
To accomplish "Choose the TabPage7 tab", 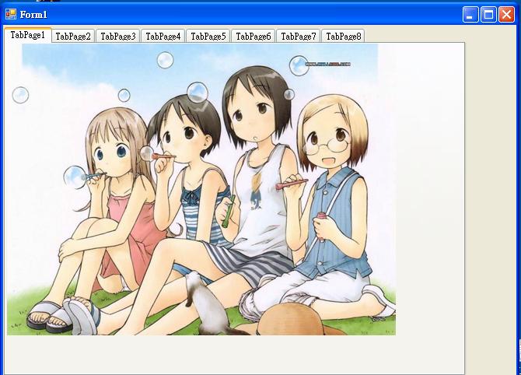I will point(299,36).
